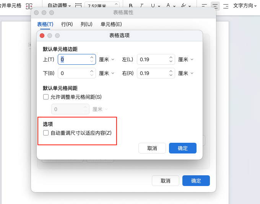Switch to the 表格(T) tab
This screenshot has height=204, width=260.
(45, 24)
